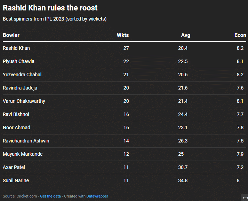Select the Axar Patel bowler cell
248x201 pixels.
14,167
